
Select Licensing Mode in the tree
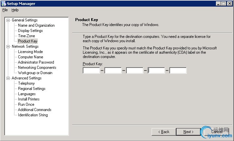(x=30, y=52)
